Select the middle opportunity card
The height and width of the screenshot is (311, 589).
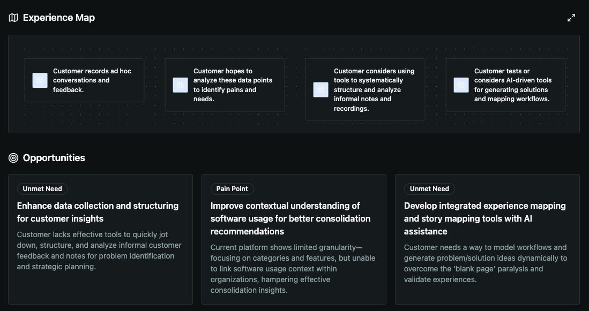(x=294, y=240)
